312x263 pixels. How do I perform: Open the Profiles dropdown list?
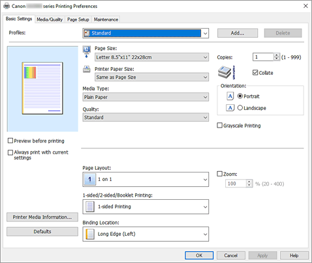click(x=146, y=33)
